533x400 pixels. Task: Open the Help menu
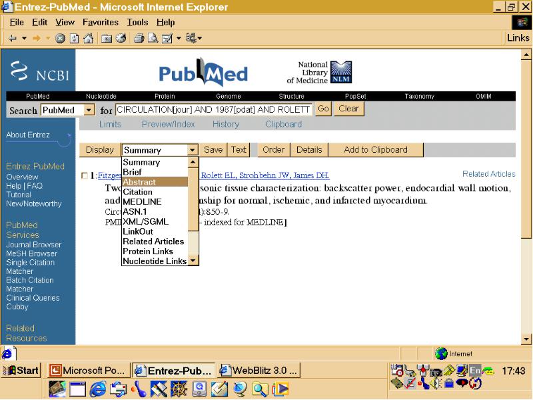[165, 23]
